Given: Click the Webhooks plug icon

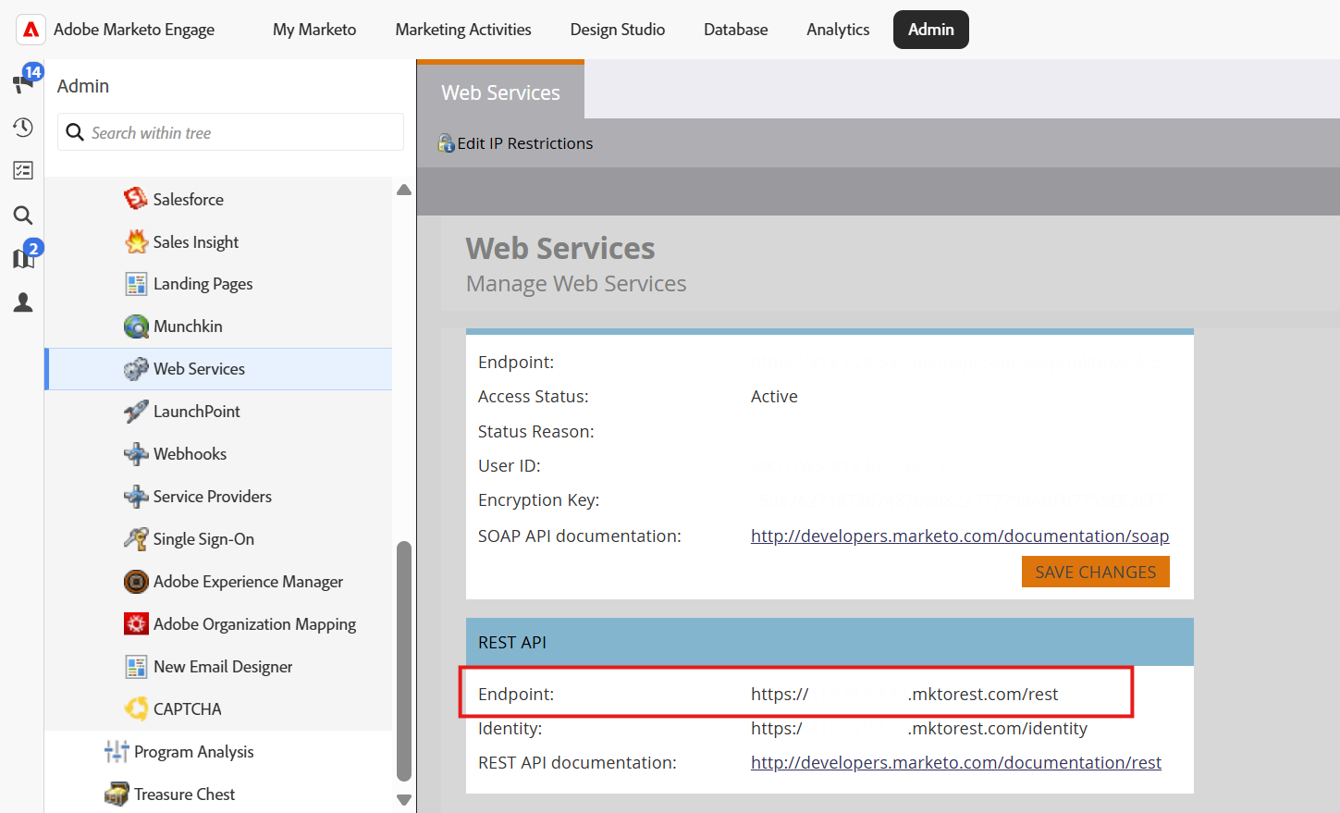Looking at the screenshot, I should pos(136,454).
